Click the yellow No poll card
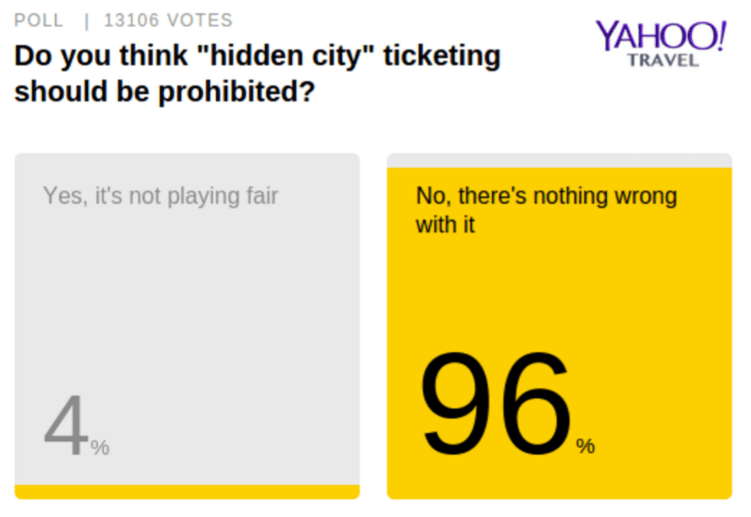The image size is (751, 517). click(x=560, y=326)
